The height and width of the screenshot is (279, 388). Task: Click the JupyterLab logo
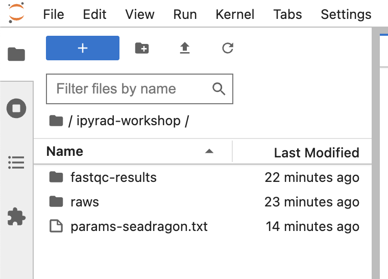click(16, 13)
